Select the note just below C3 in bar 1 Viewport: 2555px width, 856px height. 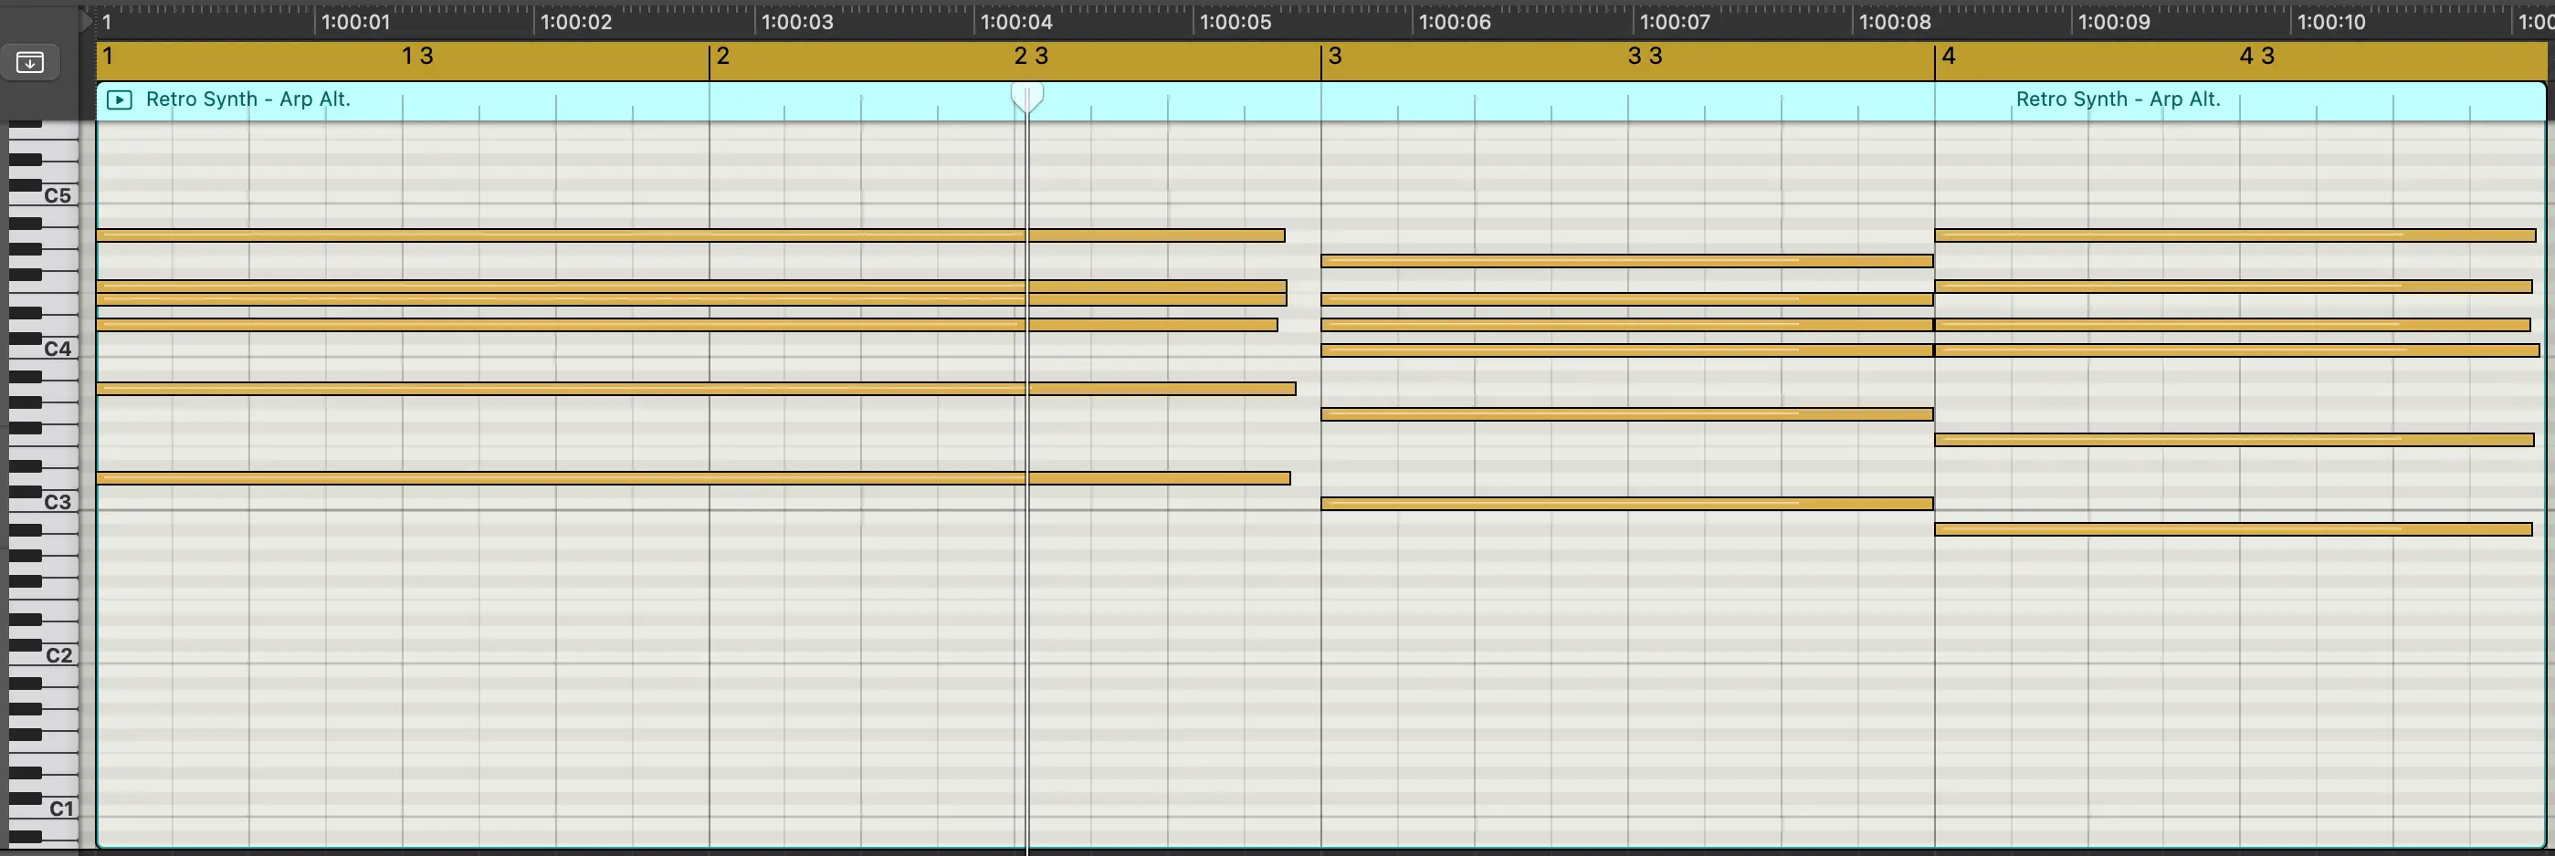click(496, 477)
